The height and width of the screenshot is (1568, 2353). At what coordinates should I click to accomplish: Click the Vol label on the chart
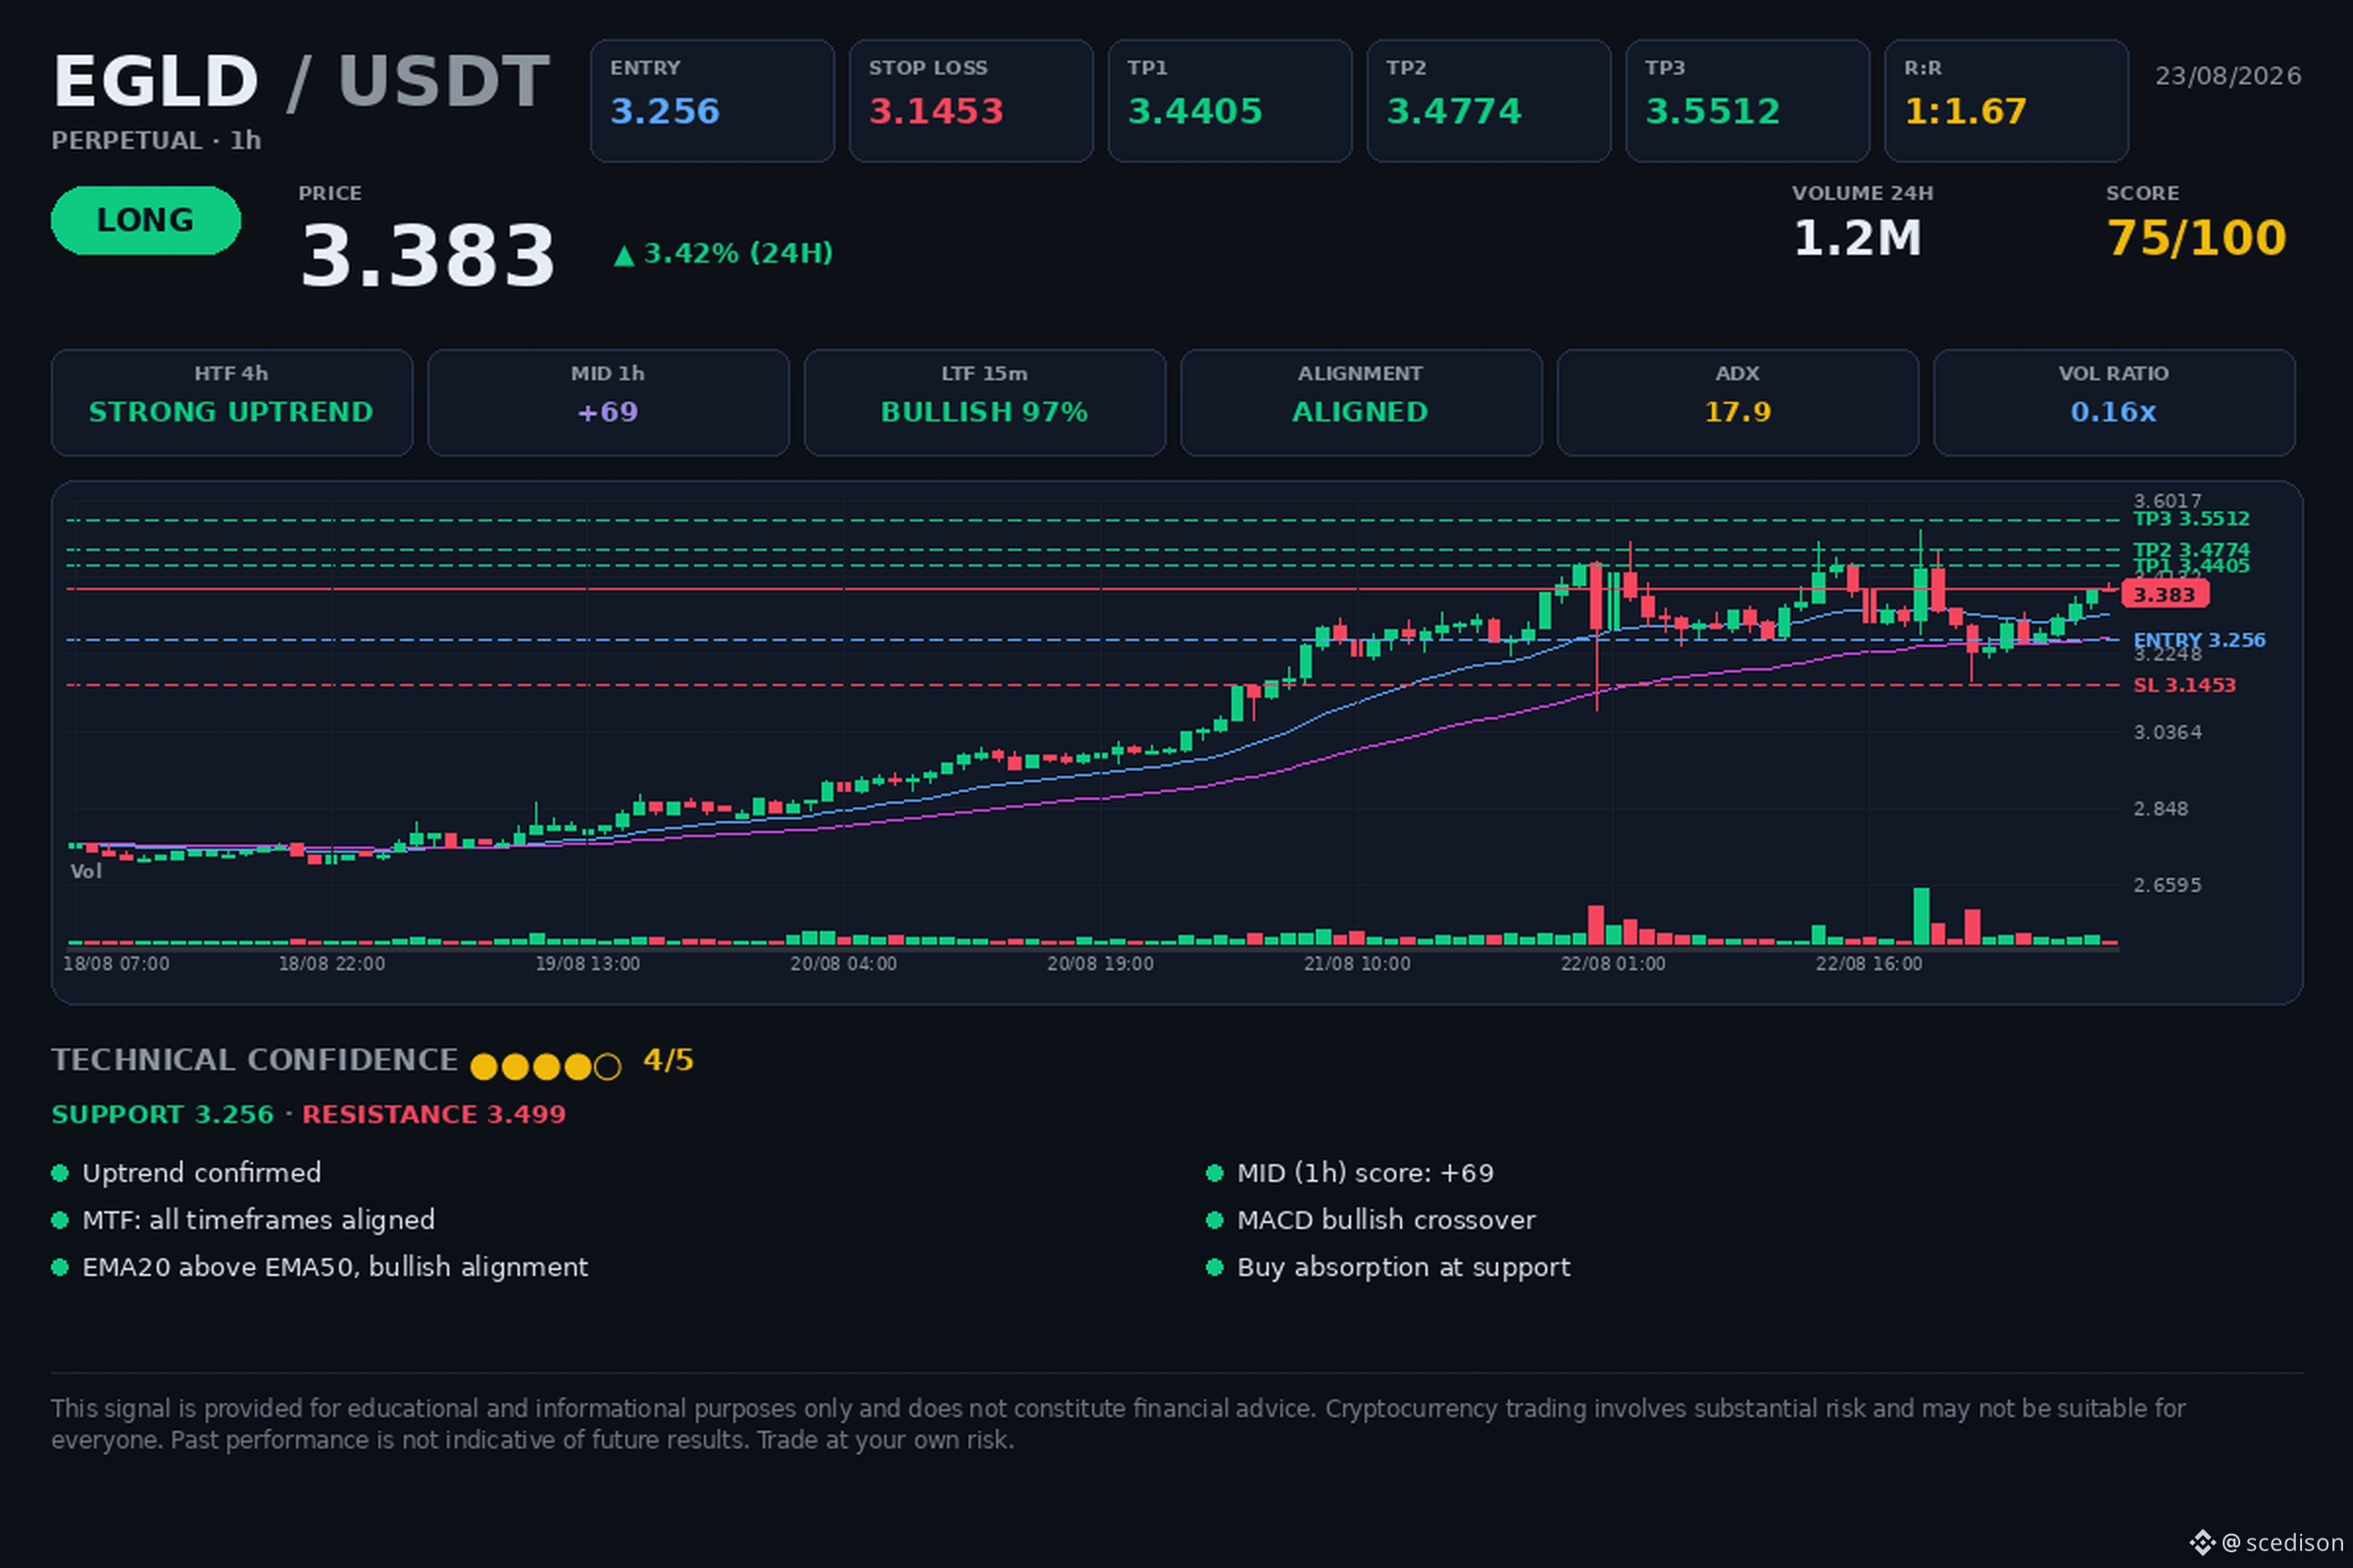click(86, 872)
